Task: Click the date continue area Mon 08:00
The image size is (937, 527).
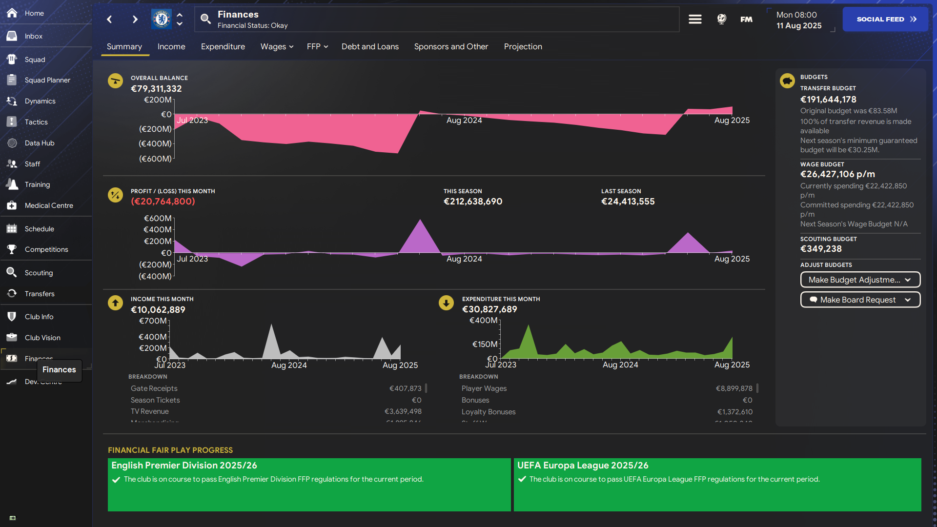Action: click(799, 20)
